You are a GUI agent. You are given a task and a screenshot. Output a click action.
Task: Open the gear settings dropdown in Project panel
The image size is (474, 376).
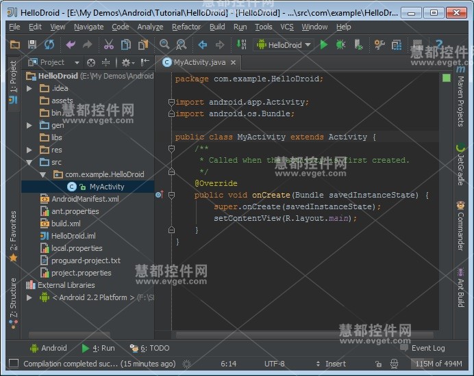pyautogui.click(x=128, y=62)
